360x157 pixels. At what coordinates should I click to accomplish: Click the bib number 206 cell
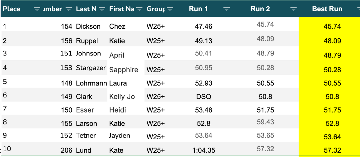coord(66,150)
